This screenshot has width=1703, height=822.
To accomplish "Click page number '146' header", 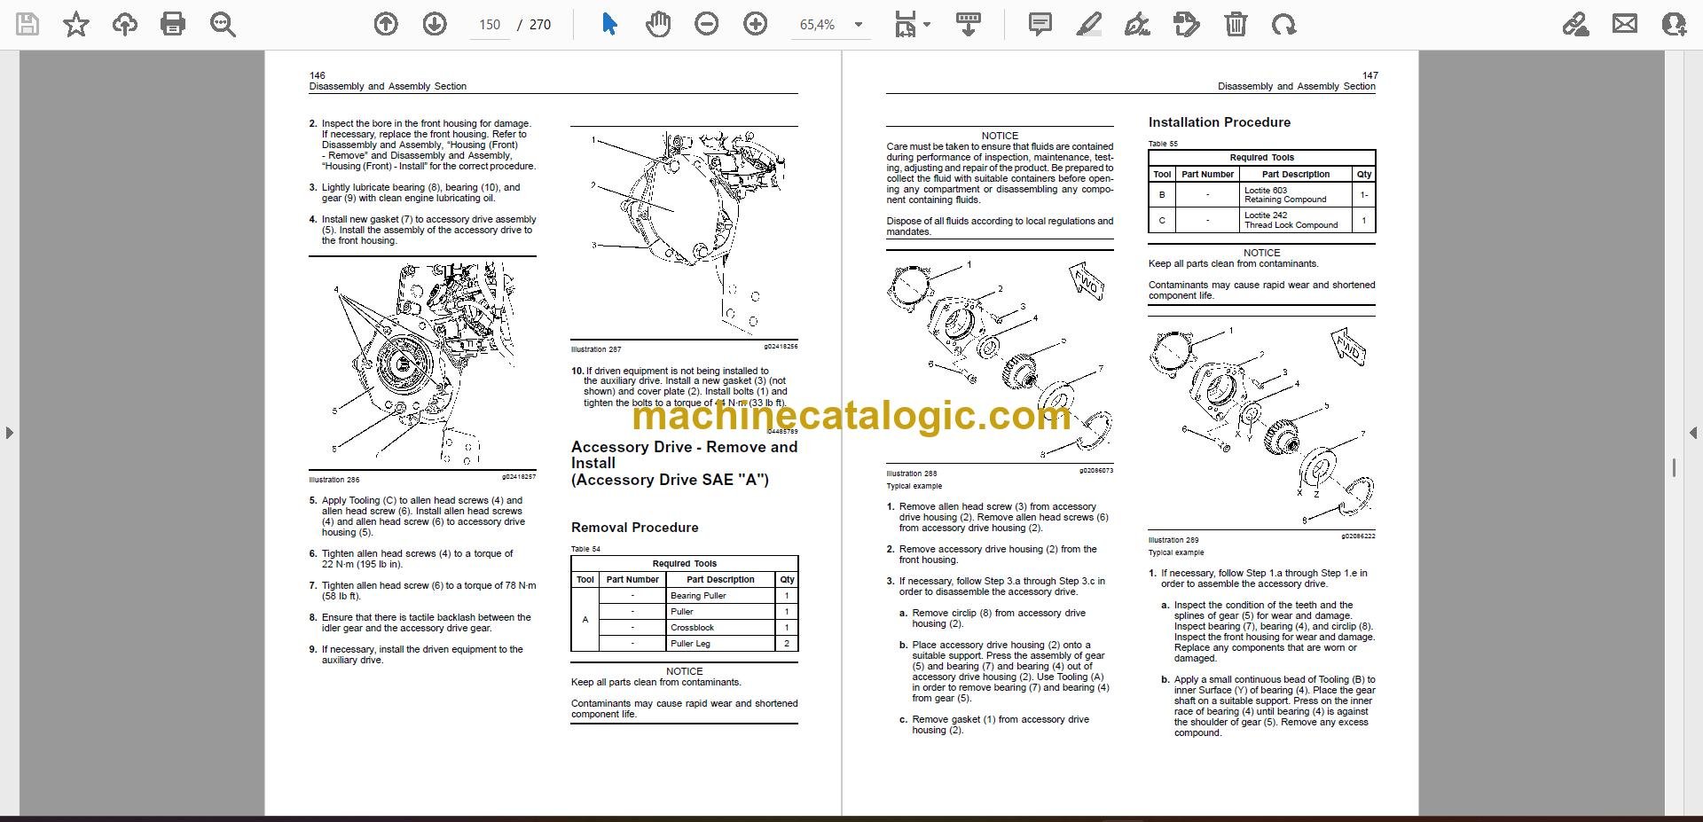I will click(x=317, y=76).
